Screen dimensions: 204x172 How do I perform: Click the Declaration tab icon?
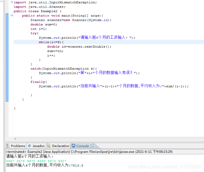pos(49,146)
